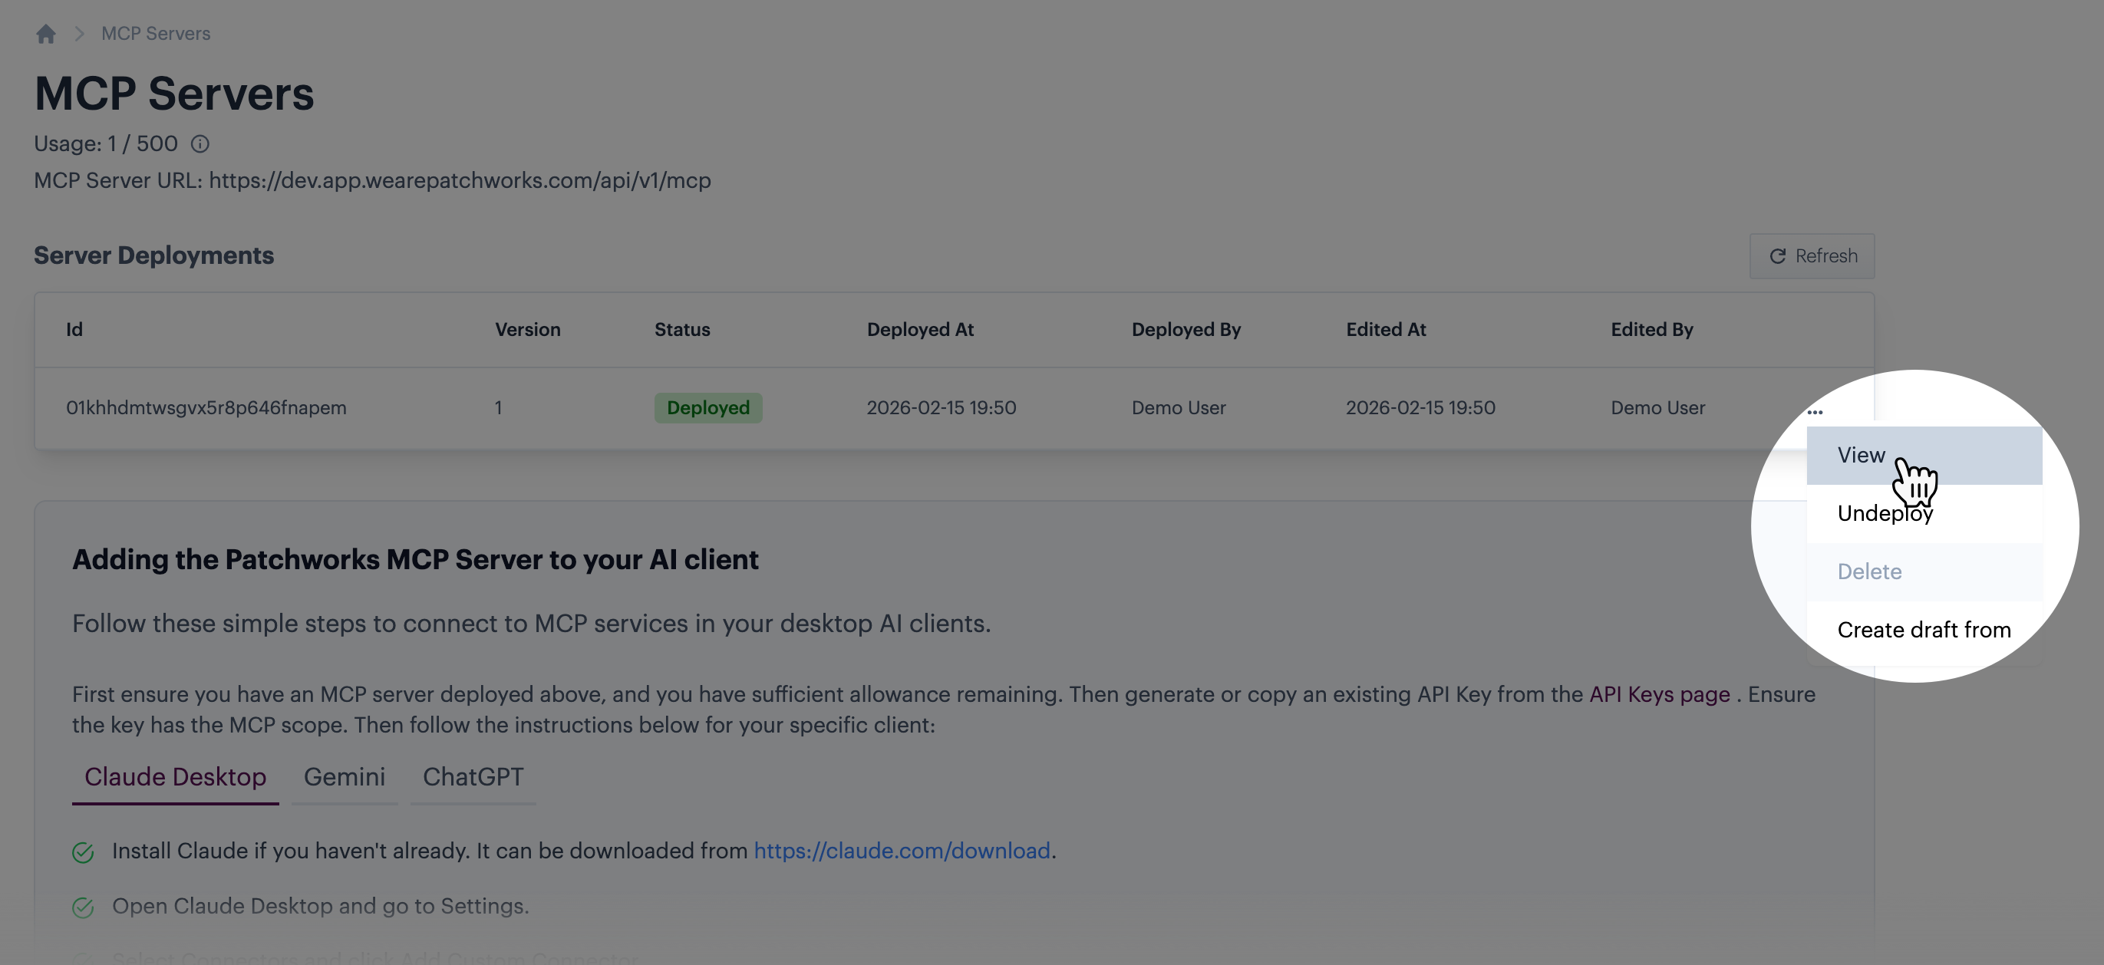Click the three-dot row actions icon
Viewport: 2104px width, 965px height.
tap(1815, 411)
